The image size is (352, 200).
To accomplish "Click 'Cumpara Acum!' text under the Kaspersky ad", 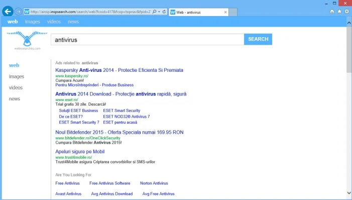I will pyautogui.click(x=70, y=80).
